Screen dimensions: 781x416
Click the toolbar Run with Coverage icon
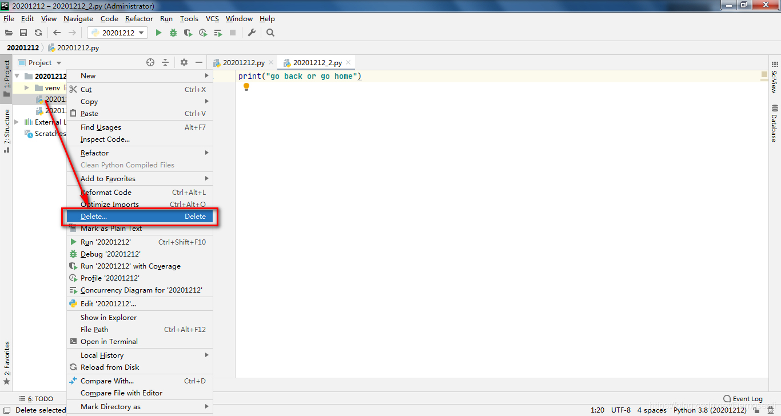click(188, 33)
